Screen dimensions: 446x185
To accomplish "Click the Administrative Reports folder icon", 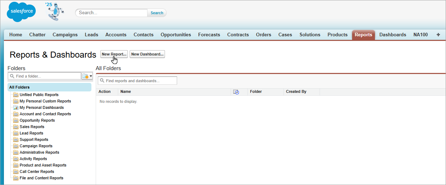I will [16, 153].
